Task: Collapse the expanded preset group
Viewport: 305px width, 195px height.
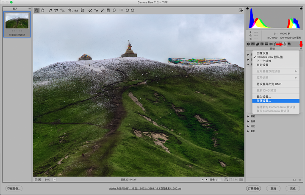Action: [248, 64]
